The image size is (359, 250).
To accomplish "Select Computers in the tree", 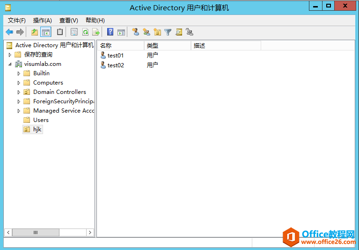I will tap(48, 83).
